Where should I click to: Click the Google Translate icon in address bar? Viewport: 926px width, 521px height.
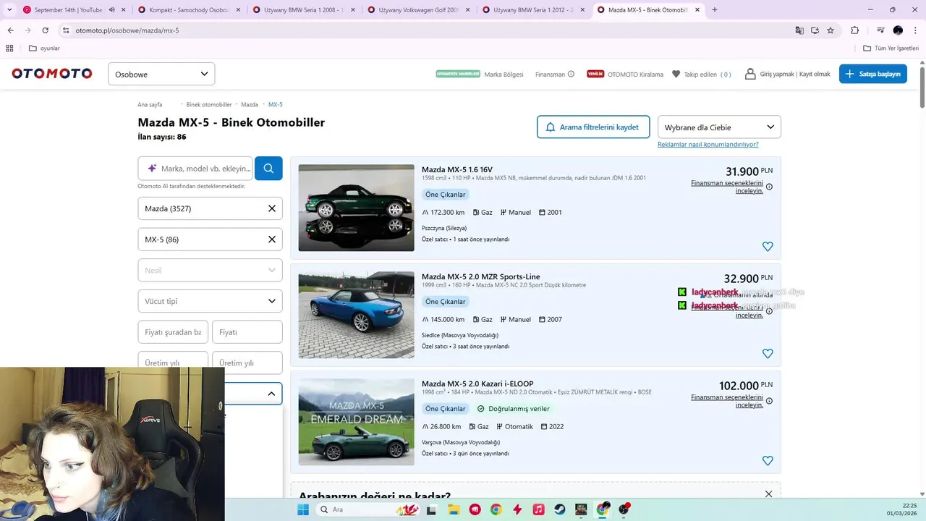click(799, 30)
